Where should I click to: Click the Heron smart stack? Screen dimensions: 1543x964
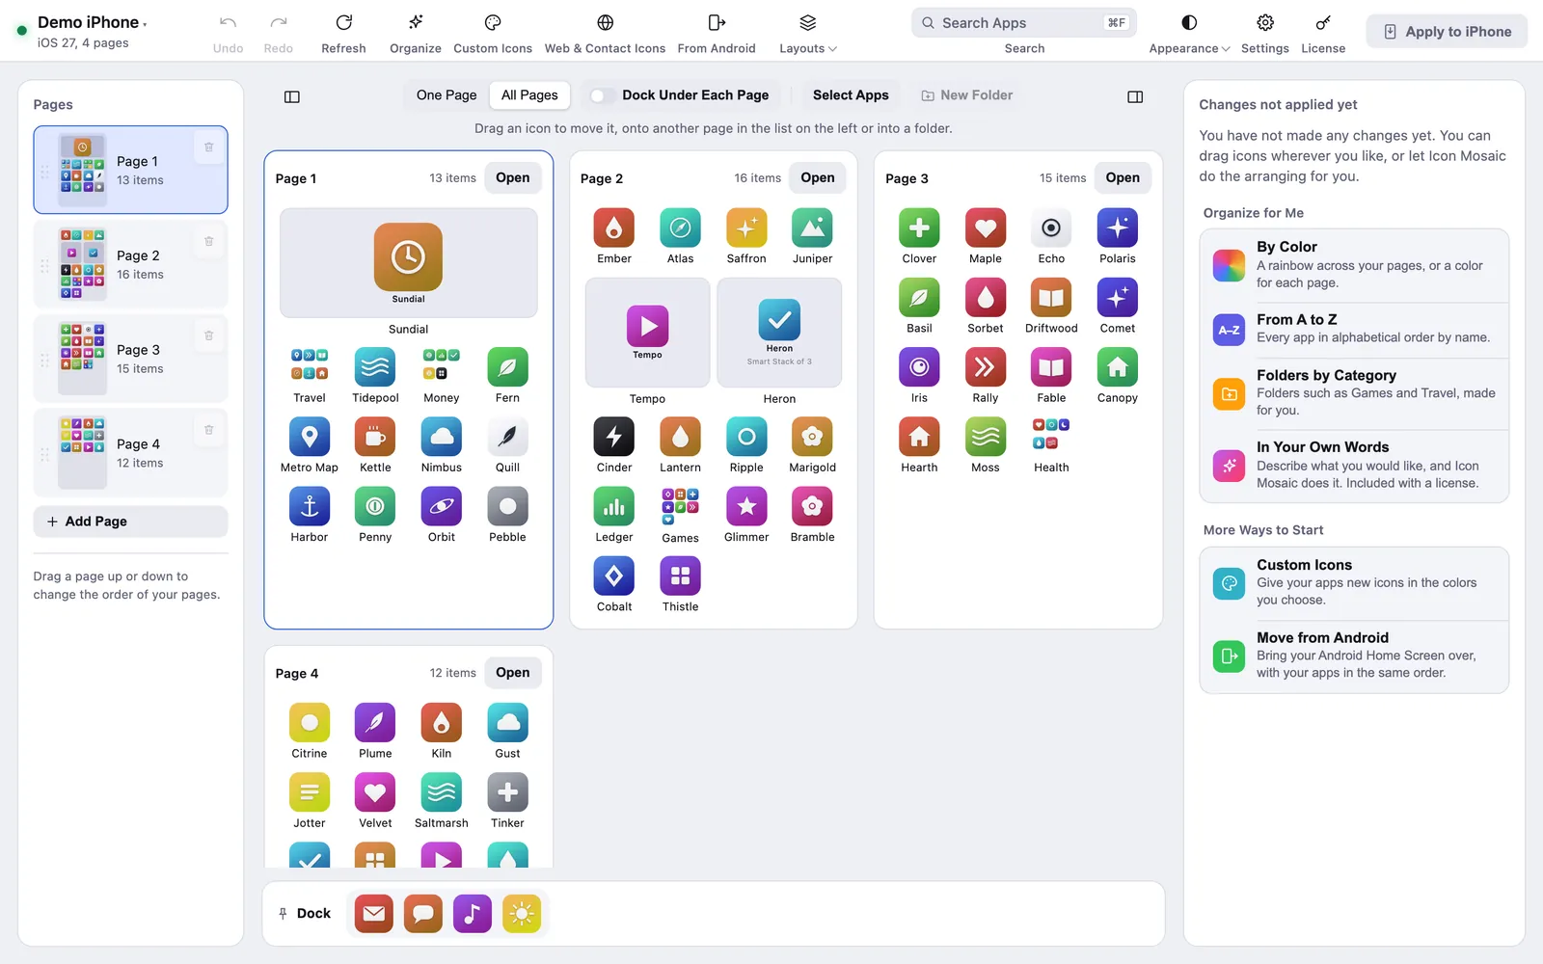click(779, 333)
